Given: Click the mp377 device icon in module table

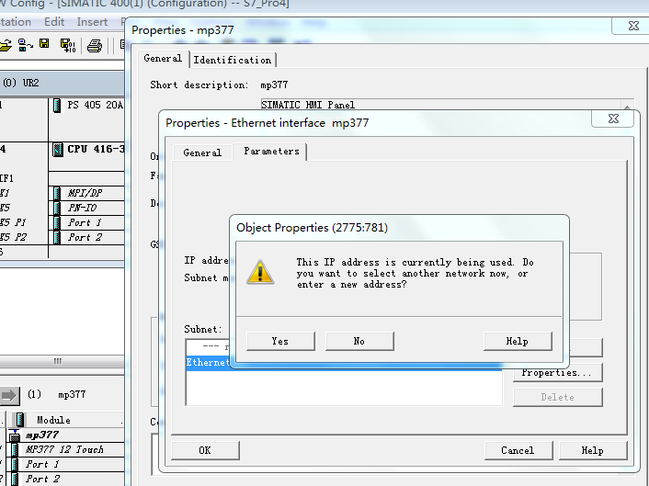Looking at the screenshot, I should click(x=15, y=435).
